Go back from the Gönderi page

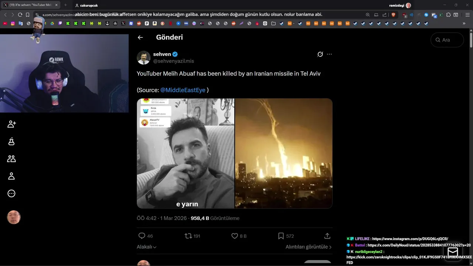(x=140, y=37)
